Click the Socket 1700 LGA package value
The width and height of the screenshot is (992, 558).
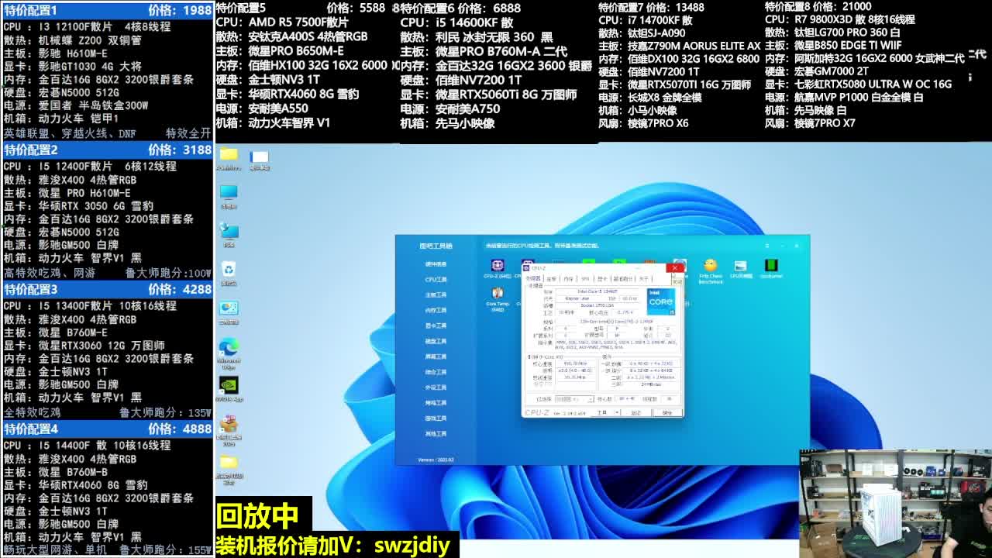tap(598, 305)
